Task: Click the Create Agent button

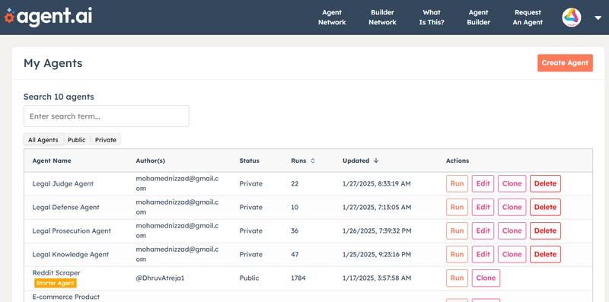Action: coord(565,63)
